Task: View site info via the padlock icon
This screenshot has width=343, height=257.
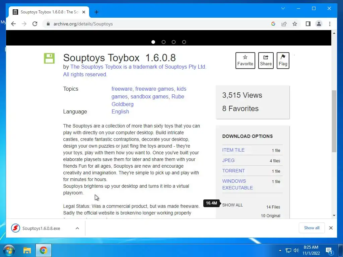Action: click(48, 24)
